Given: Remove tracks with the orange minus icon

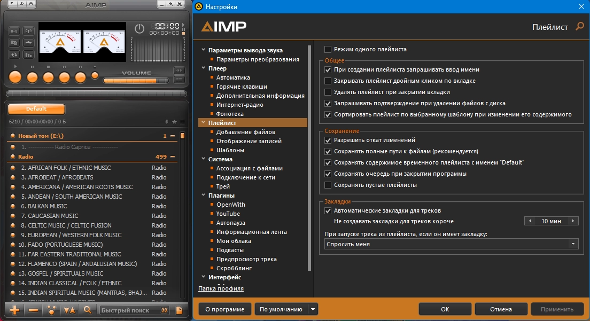Looking at the screenshot, I should 34,310.
